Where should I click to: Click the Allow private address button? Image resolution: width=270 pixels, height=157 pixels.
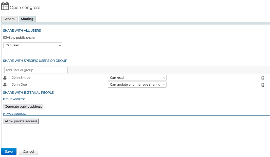pos(21,121)
